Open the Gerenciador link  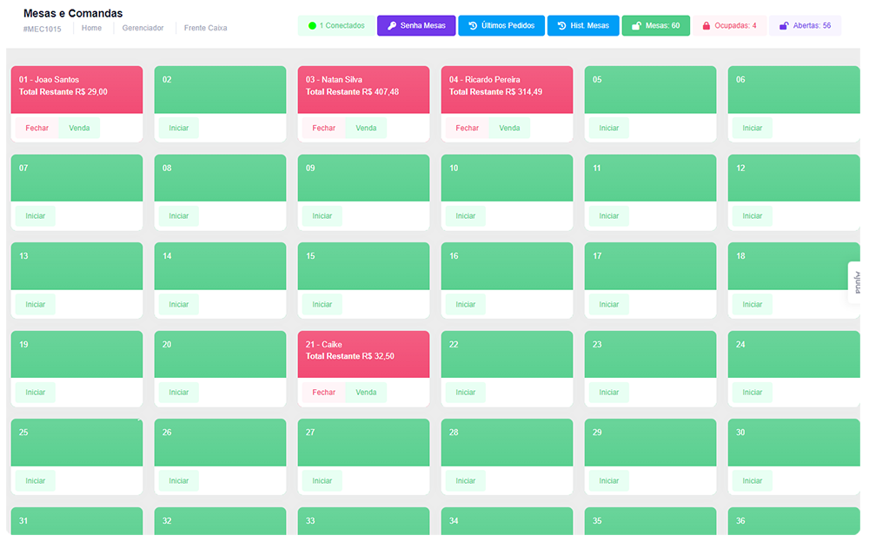point(143,29)
